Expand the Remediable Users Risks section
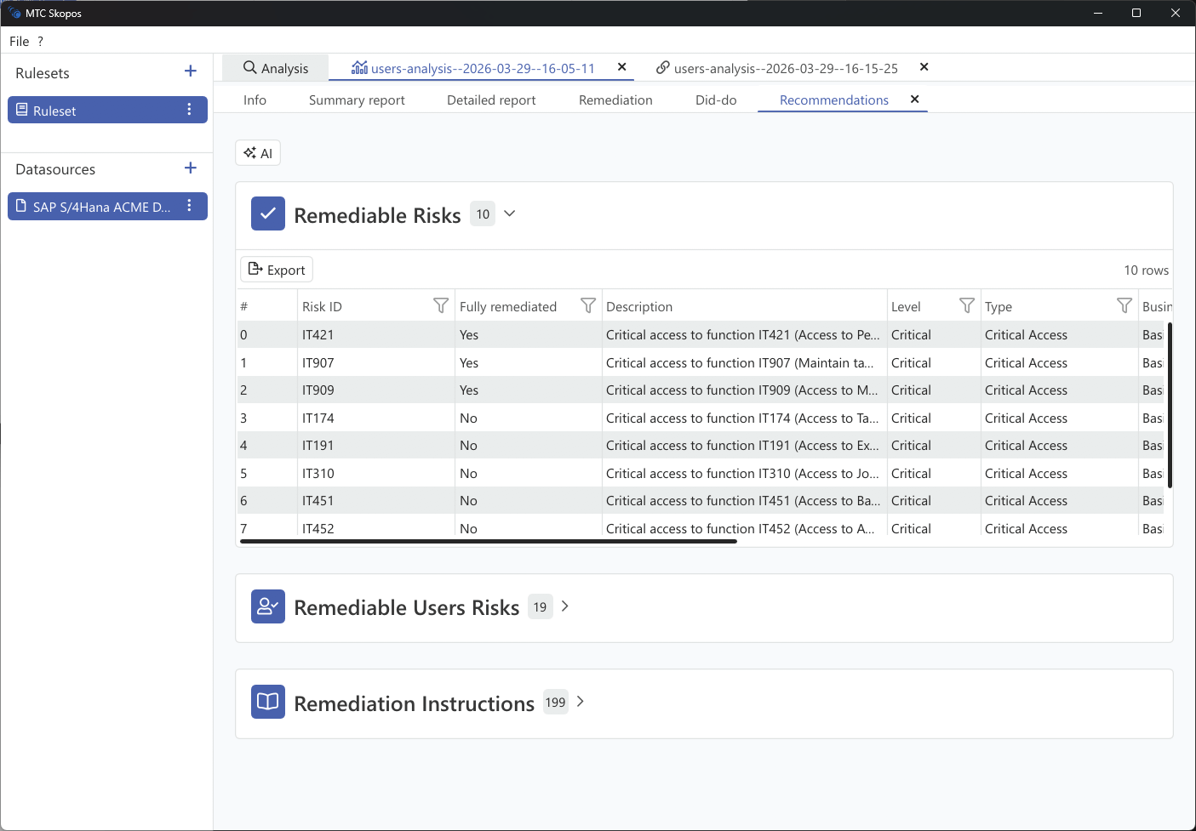This screenshot has width=1196, height=831. 564,606
